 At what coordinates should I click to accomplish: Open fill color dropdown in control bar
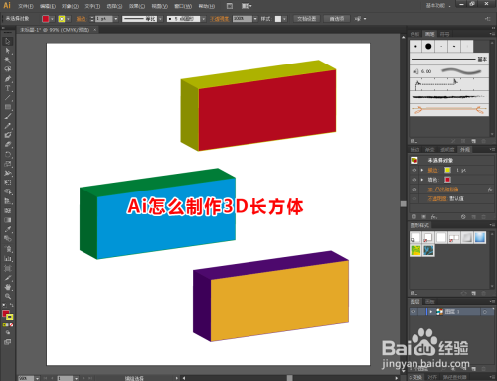[x=52, y=19]
